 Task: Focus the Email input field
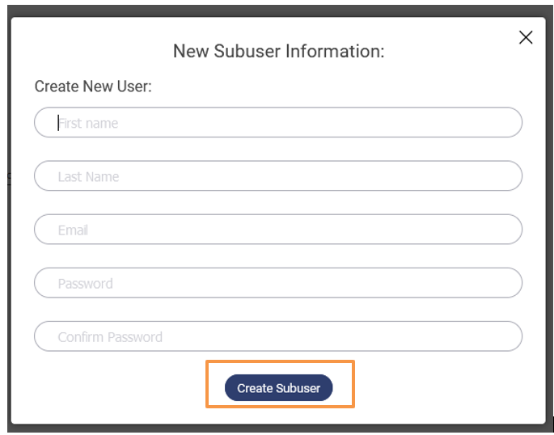(278, 230)
